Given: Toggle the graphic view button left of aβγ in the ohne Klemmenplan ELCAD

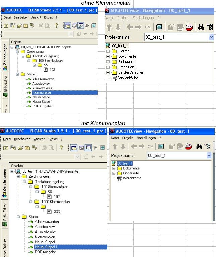Looking at the screenshot, I should click(81, 25).
